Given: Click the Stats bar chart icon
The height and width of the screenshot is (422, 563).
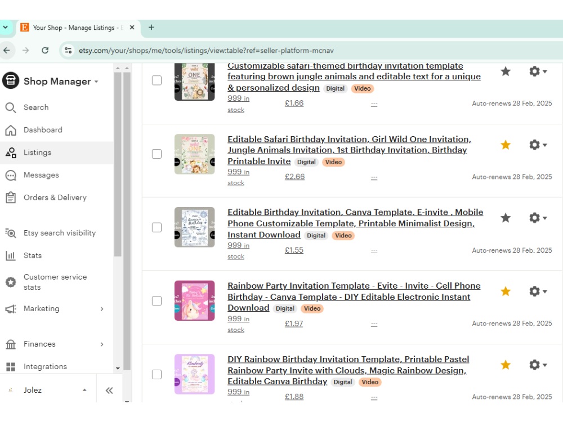Looking at the screenshot, I should (11, 256).
